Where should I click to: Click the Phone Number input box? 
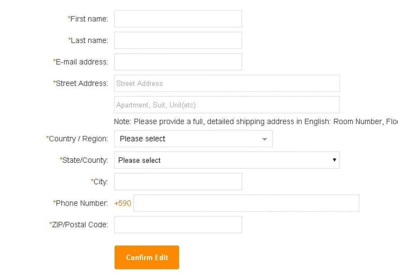[x=246, y=203]
